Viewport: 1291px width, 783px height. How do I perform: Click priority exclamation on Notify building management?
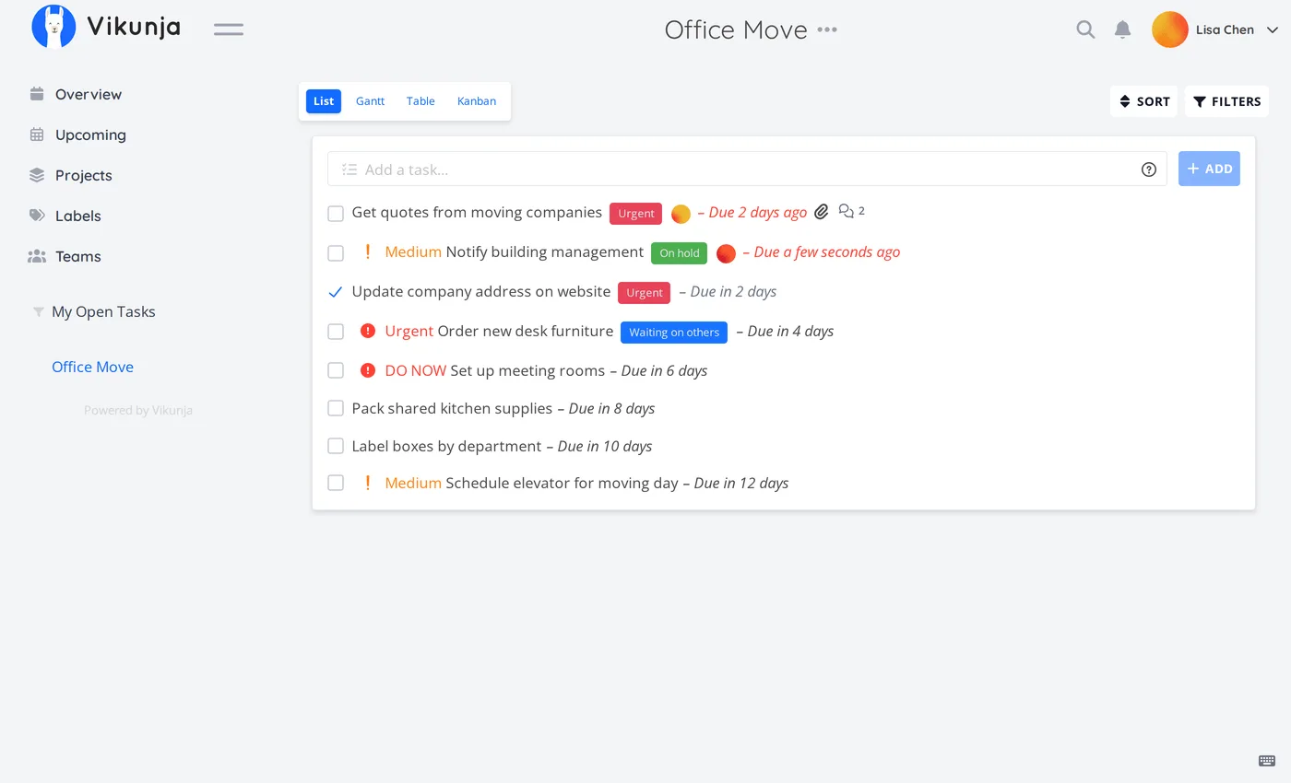(368, 251)
